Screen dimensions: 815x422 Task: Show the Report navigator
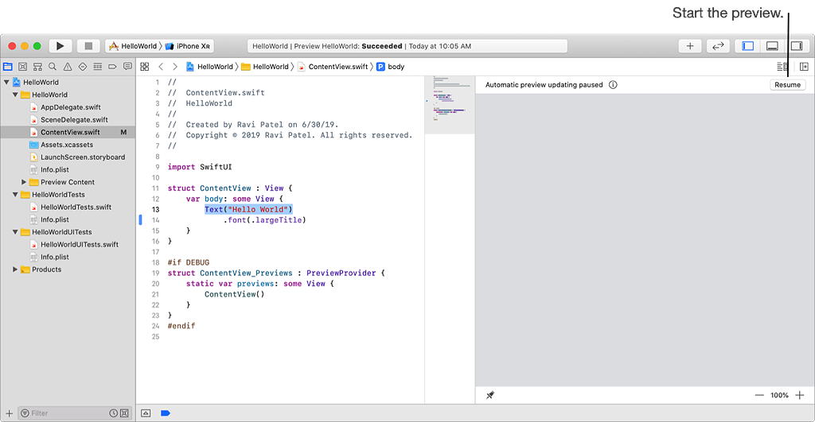point(127,67)
